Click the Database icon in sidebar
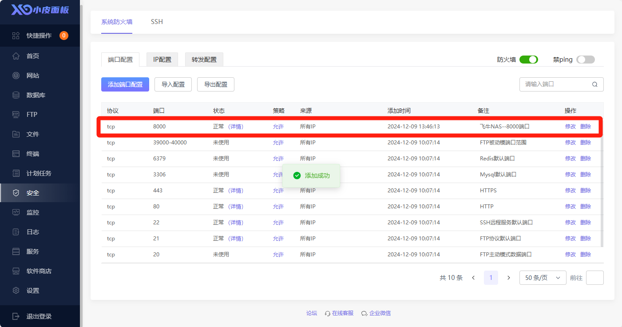Screen dimensions: 622x327 pos(16,95)
